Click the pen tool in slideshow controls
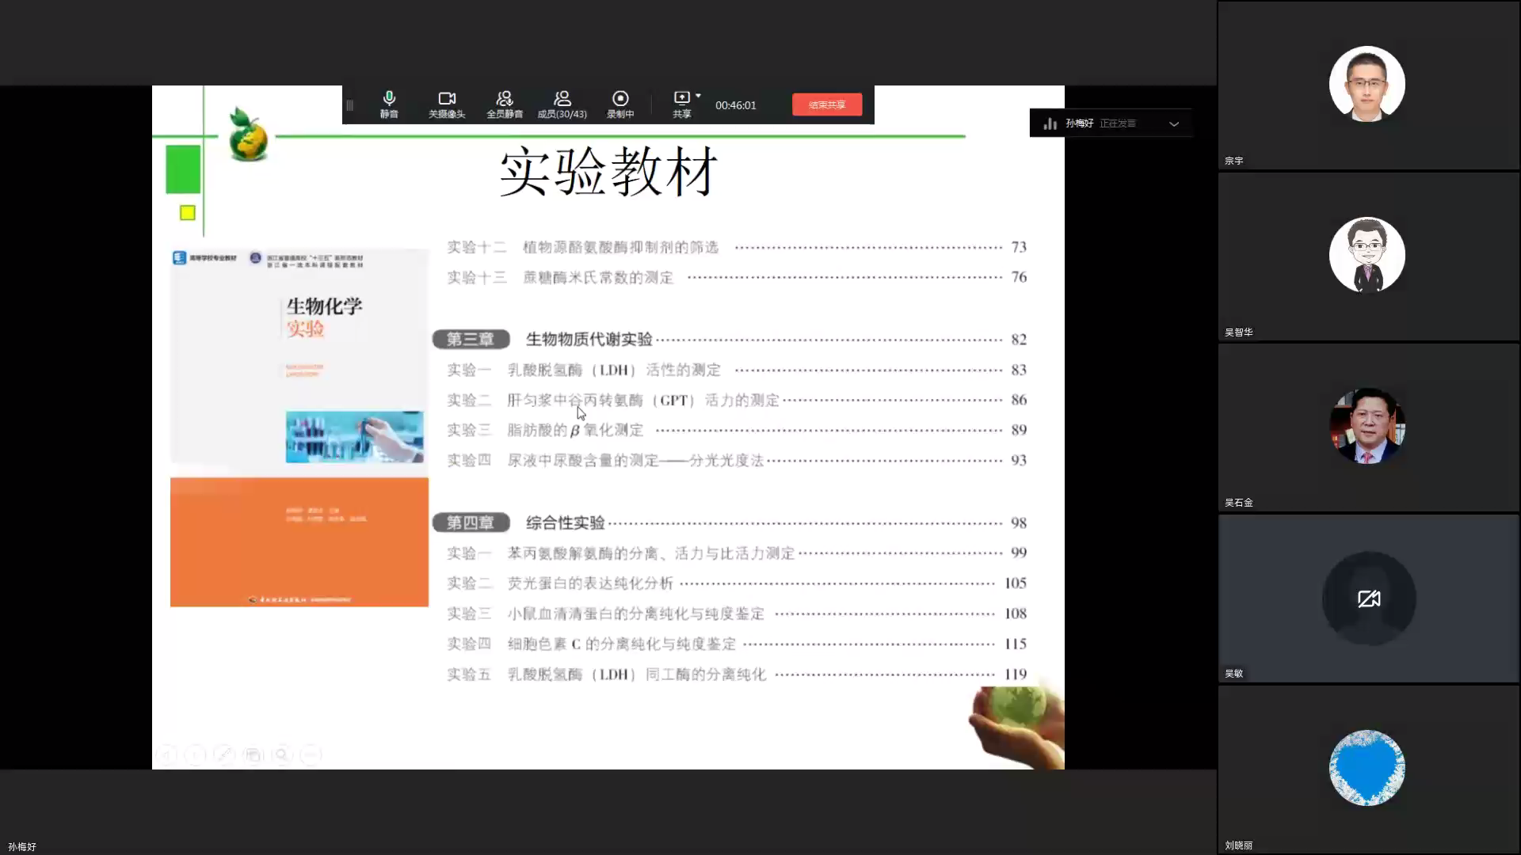1521x855 pixels. (224, 754)
